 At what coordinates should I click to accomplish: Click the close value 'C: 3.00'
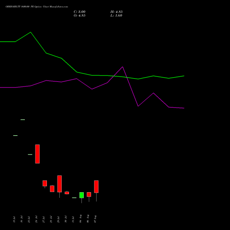pyautogui.click(x=80, y=12)
